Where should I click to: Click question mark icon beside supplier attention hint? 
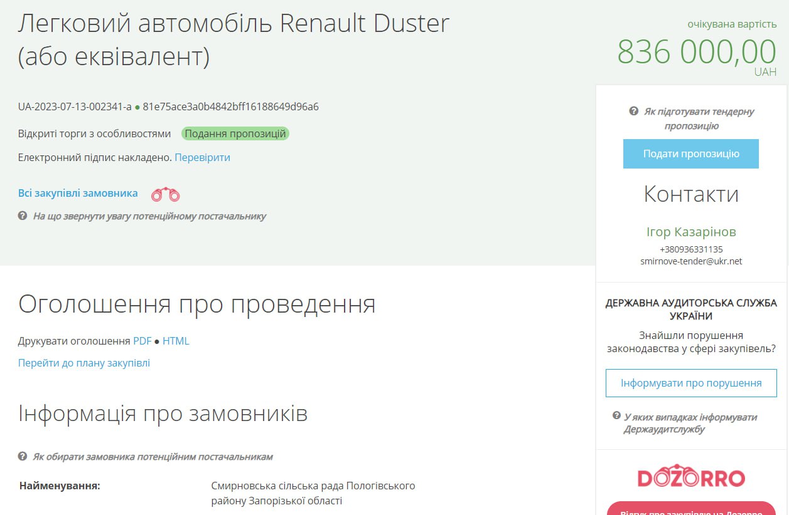pos(23,216)
